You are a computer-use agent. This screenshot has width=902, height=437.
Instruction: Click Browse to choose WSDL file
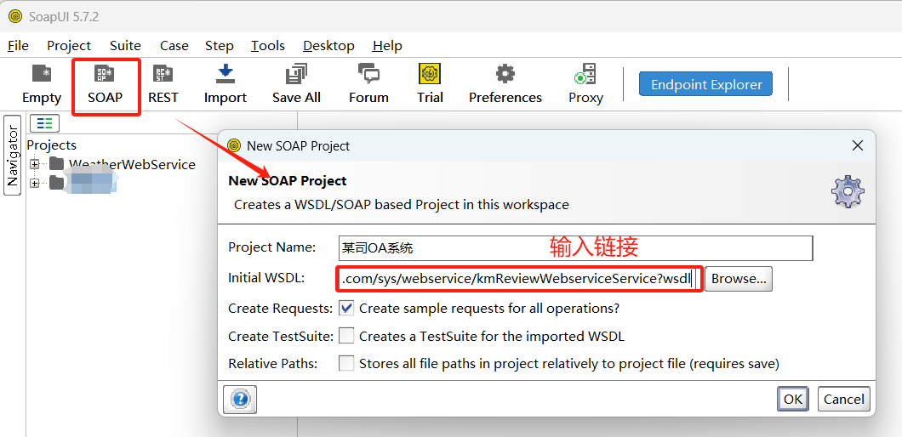tap(739, 279)
